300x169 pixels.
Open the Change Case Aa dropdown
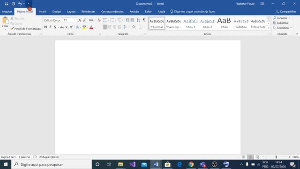pyautogui.click(x=92, y=20)
